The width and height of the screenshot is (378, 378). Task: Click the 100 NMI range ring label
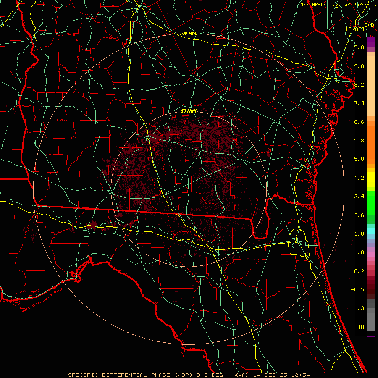189,33
